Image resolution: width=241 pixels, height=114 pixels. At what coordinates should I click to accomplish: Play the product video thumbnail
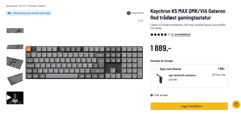pyautogui.click(x=15, y=98)
